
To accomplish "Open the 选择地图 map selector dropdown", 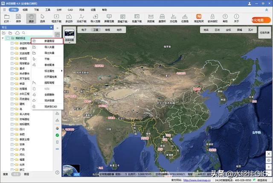I will click(70, 42).
